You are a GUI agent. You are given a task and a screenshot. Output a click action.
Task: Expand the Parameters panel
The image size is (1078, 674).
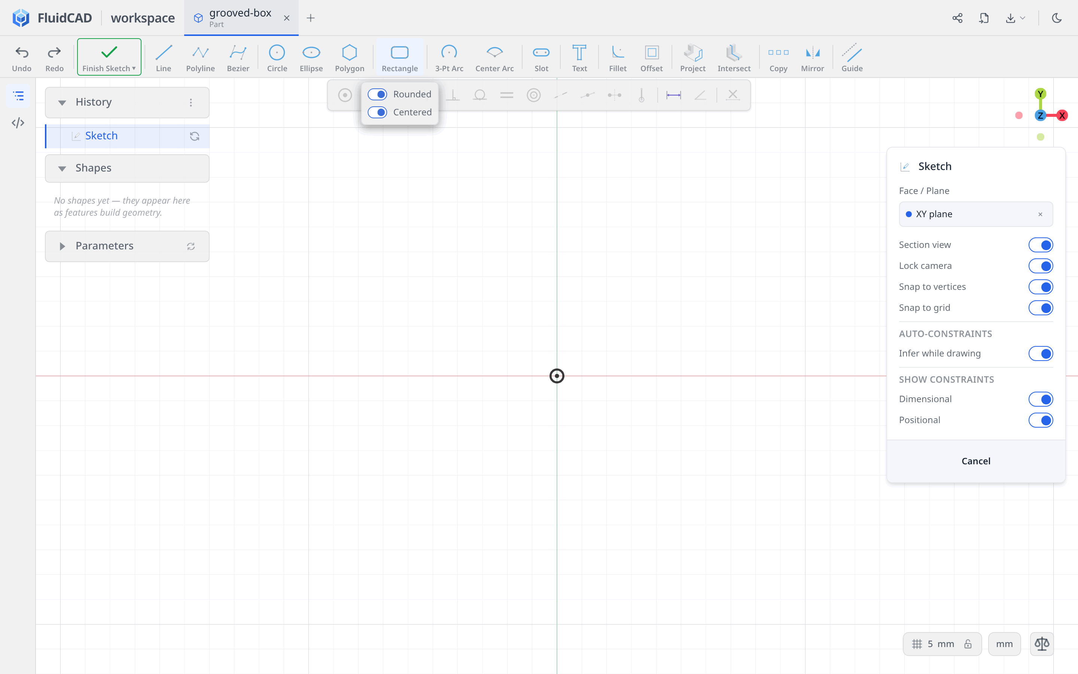pos(63,246)
